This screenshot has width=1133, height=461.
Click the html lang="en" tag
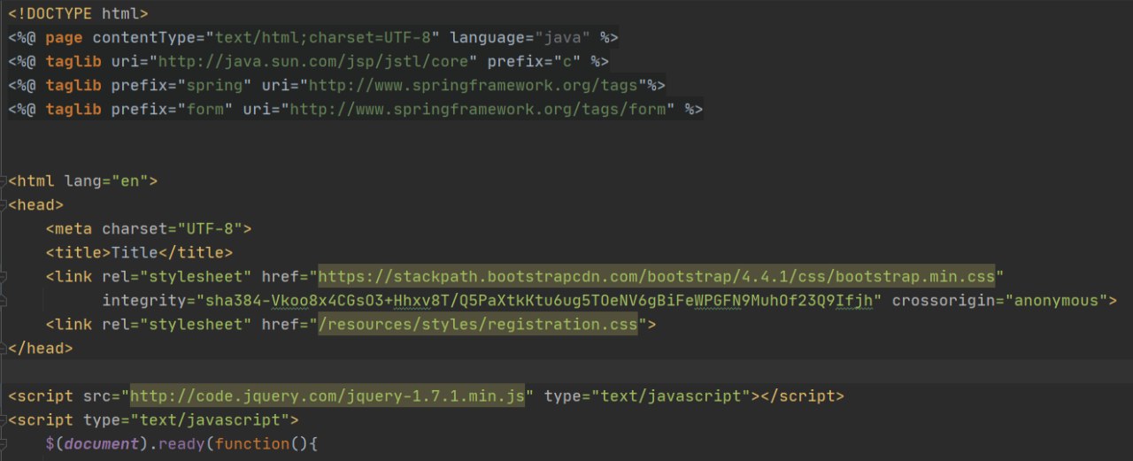(x=83, y=181)
